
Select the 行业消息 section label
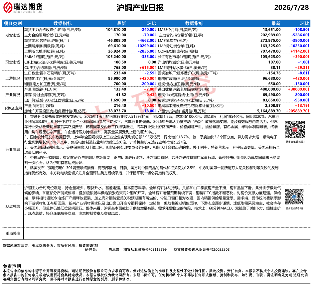point(13,150)
